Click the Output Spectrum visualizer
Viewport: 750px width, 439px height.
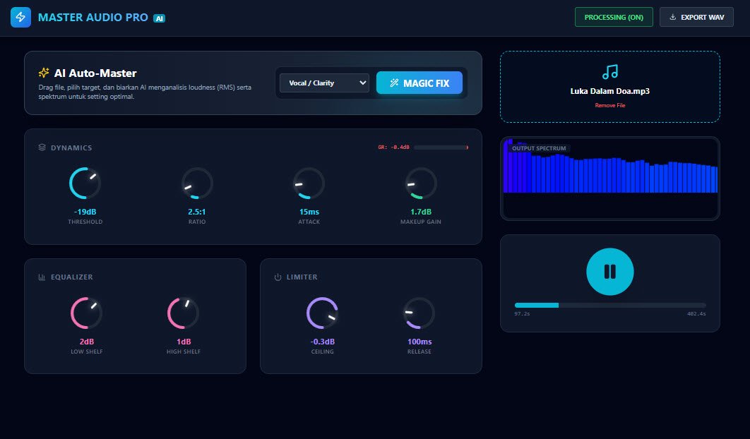[x=610, y=179]
